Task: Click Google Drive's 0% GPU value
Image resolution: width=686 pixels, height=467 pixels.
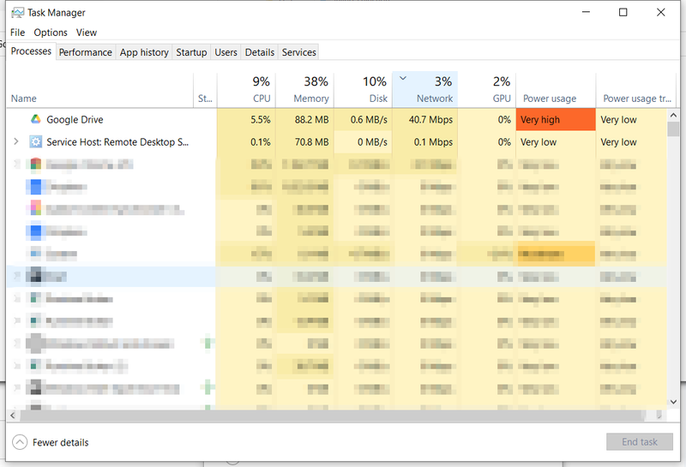Action: (504, 119)
